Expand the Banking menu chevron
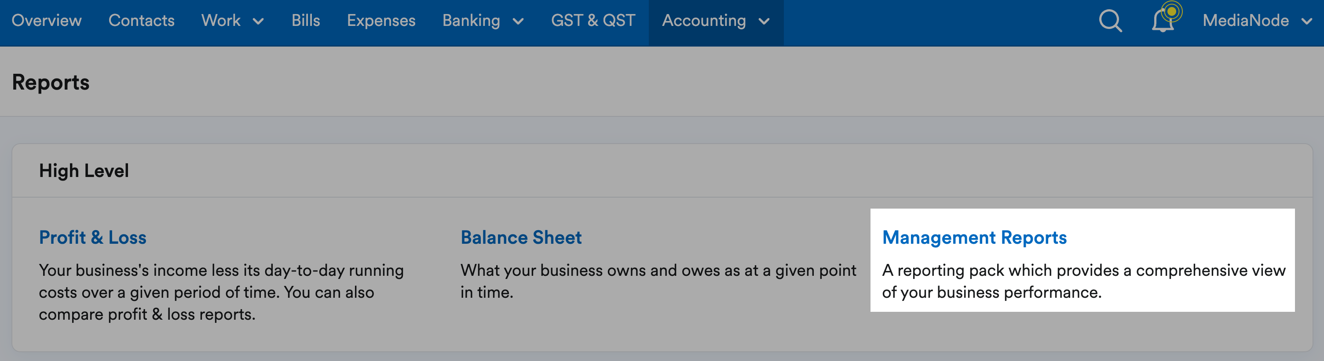The width and height of the screenshot is (1324, 361). [x=518, y=22]
